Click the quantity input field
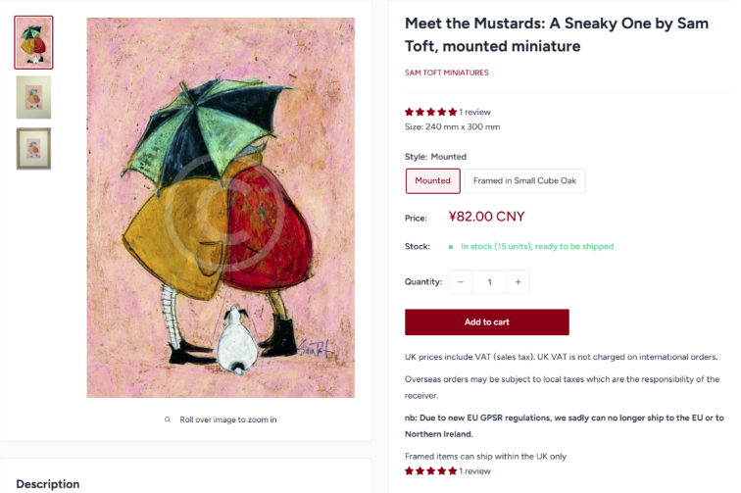Screen dimensions: 741x493 488,282
